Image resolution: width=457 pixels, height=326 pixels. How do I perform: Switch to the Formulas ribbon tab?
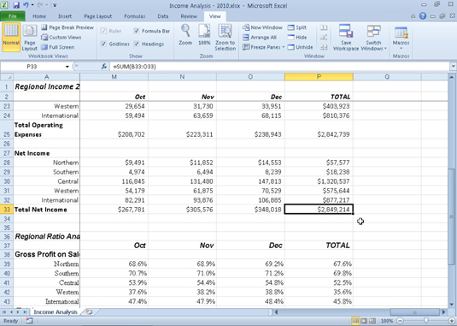[134, 16]
